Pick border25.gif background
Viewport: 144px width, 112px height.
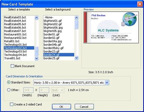coord(59,58)
